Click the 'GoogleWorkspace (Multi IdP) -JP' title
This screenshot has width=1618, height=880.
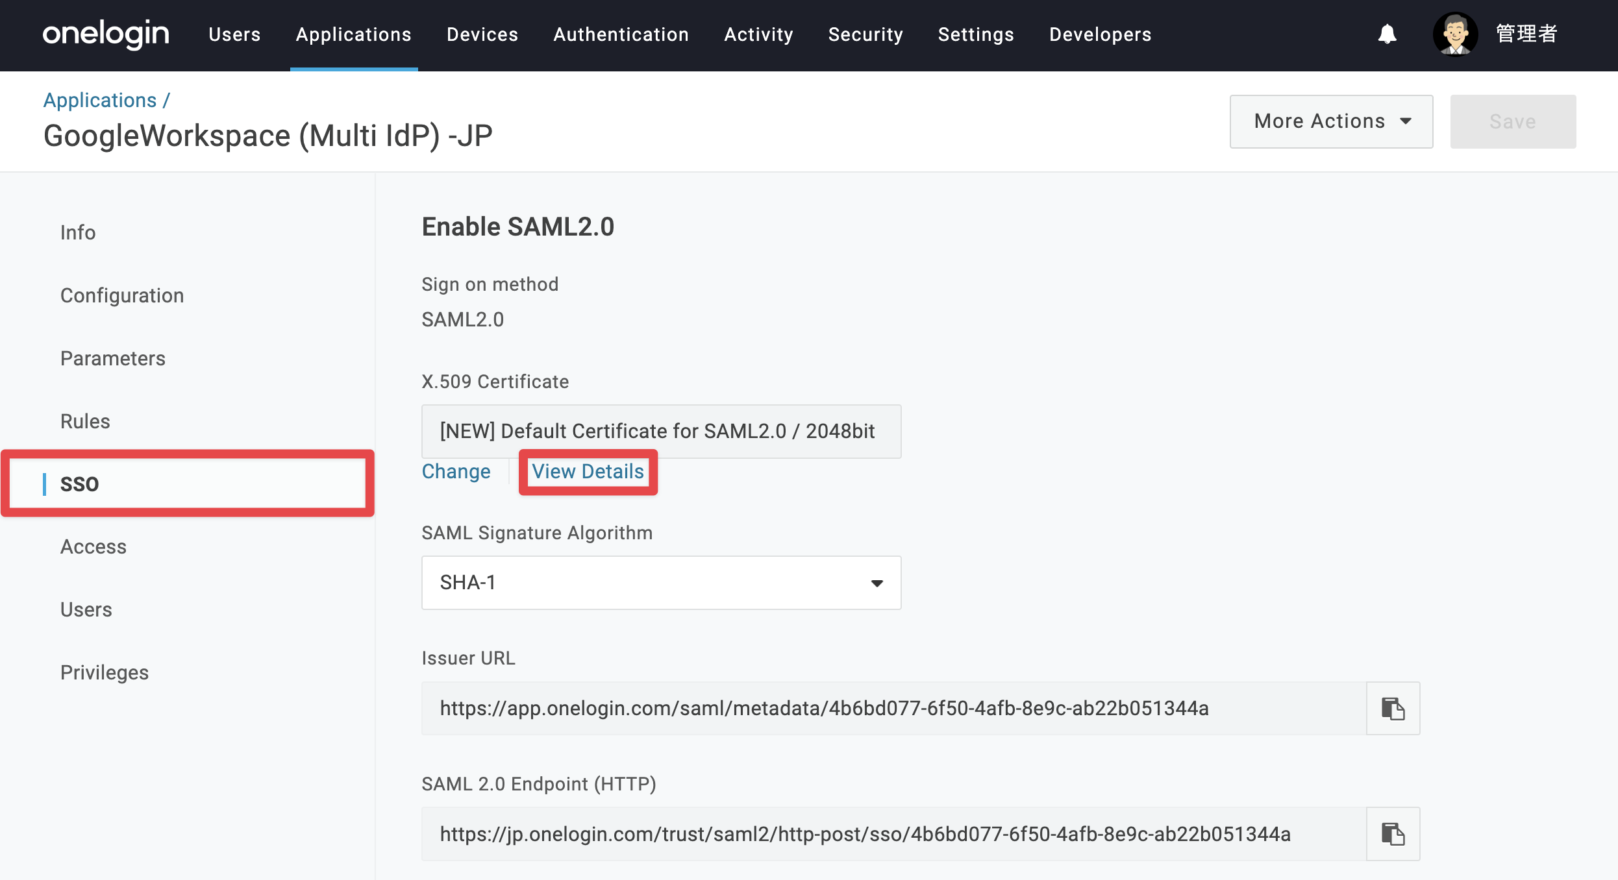coord(268,136)
